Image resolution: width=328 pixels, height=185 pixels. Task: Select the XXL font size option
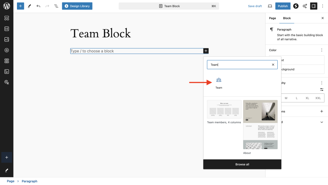pyautogui.click(x=318, y=98)
